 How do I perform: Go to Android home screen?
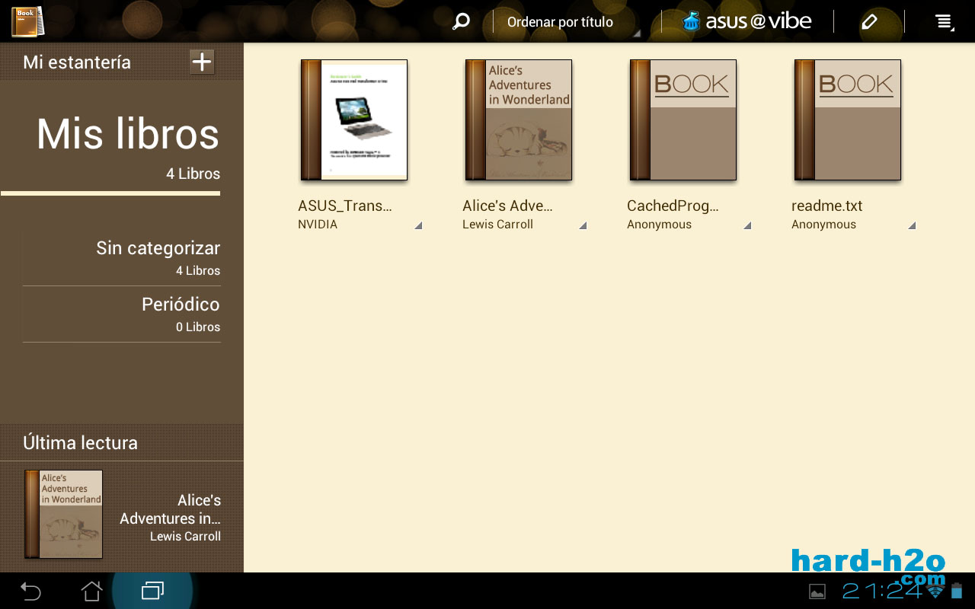coord(91,591)
